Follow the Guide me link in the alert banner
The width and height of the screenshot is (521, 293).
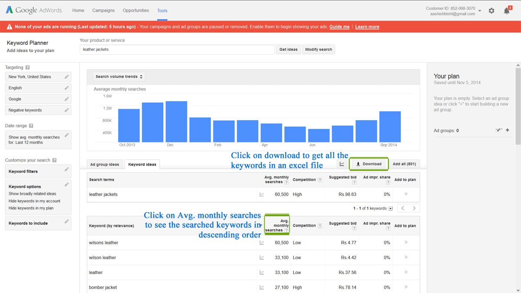click(x=339, y=26)
